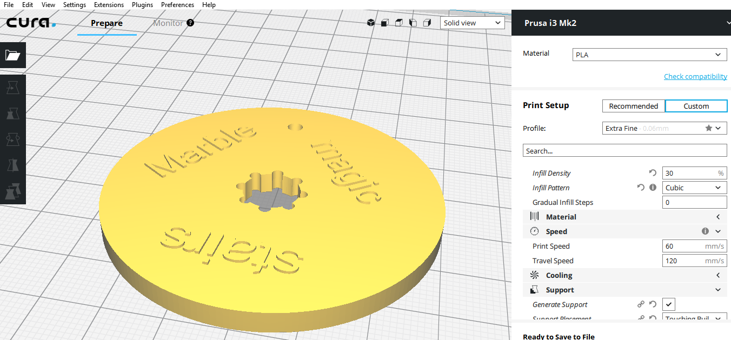This screenshot has height=340, width=731.
Task: Switch to front camera view icon
Action: pyautogui.click(x=385, y=23)
